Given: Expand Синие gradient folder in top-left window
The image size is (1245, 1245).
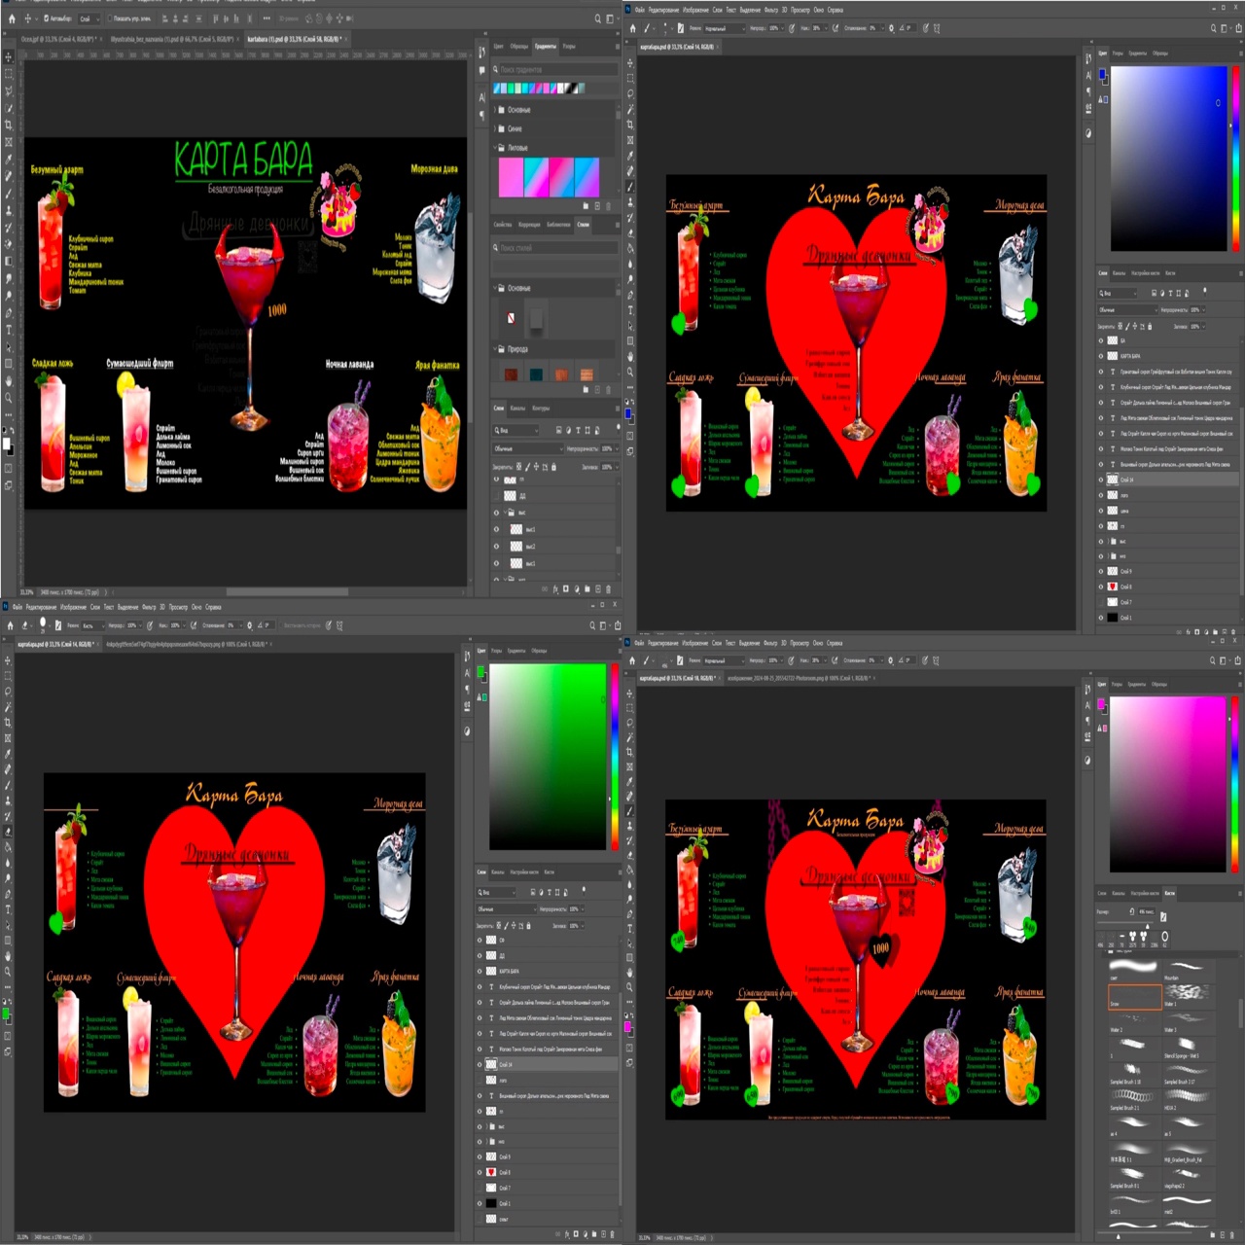Looking at the screenshot, I should click(x=495, y=128).
